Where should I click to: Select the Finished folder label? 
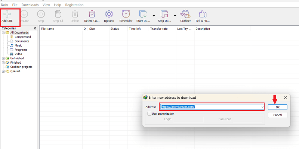(16, 63)
